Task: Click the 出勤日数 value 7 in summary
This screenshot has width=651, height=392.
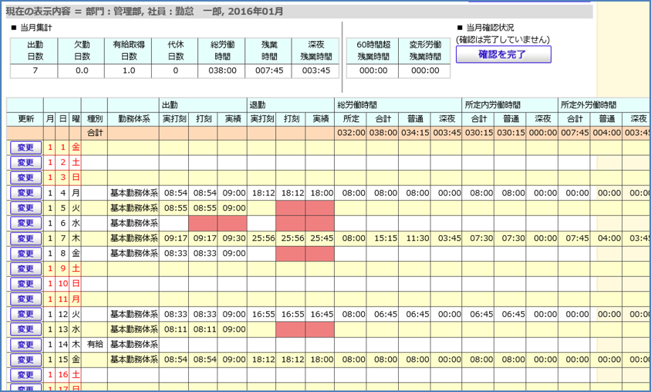Action: [35, 70]
